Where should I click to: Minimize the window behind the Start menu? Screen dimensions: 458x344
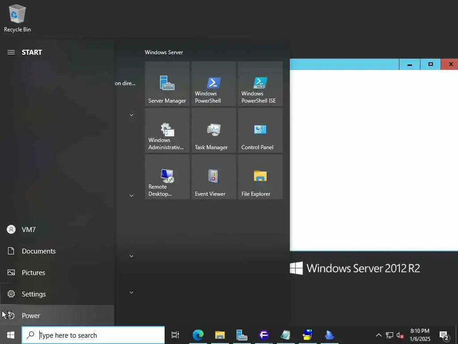tap(410, 64)
